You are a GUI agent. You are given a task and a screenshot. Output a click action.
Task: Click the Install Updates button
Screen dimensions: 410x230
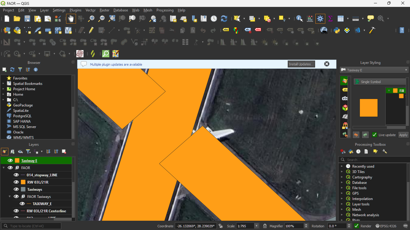click(301, 64)
